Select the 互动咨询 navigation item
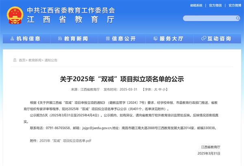 coord(219,39)
